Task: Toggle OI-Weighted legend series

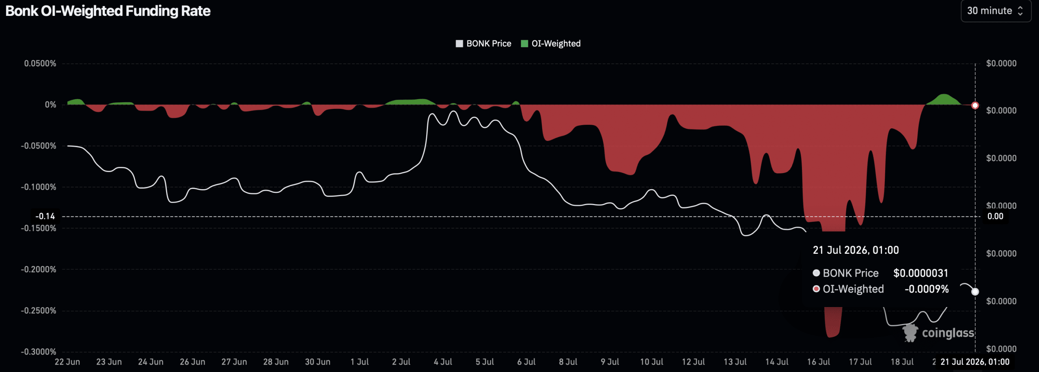Action: pos(551,43)
